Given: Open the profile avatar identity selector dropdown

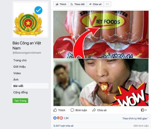Looking at the screenshot, I should point(144,110).
